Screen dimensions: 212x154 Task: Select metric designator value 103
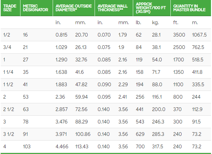(27, 146)
